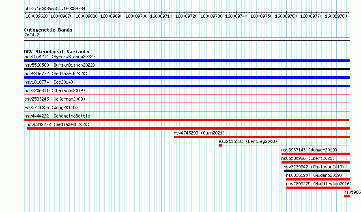
Task: Click the truncated nsv5986 label
Action: click(x=352, y=192)
